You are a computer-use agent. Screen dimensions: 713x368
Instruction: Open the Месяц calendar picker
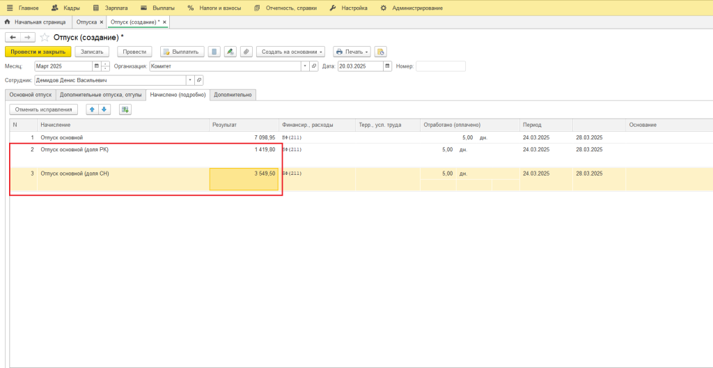pyautogui.click(x=96, y=66)
